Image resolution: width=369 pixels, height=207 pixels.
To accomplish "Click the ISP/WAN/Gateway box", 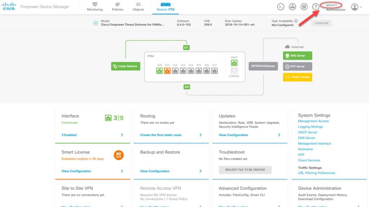I will 263,66.
